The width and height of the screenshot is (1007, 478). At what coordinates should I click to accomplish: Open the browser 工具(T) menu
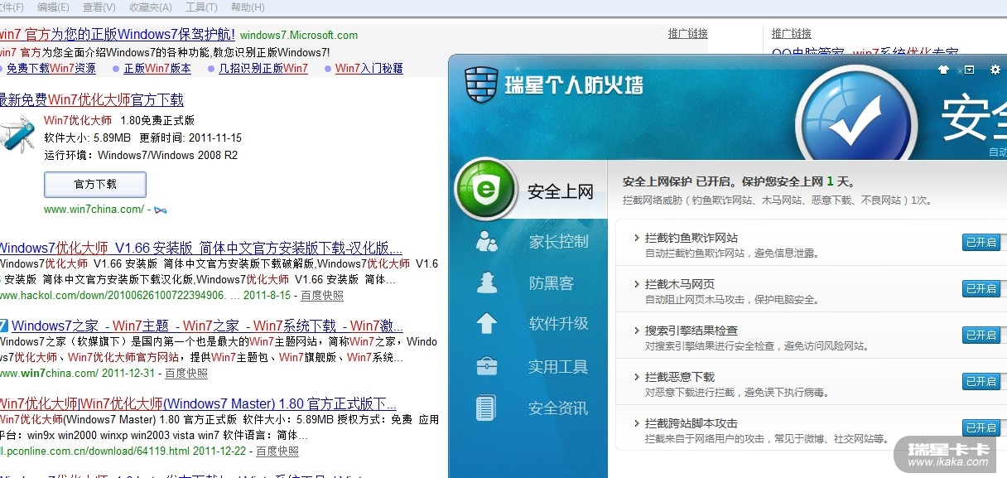tap(201, 7)
